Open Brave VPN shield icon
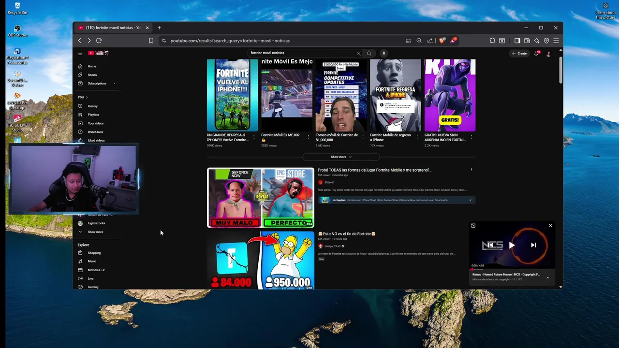Screen dimensions: 619x348 click(x=546, y=41)
